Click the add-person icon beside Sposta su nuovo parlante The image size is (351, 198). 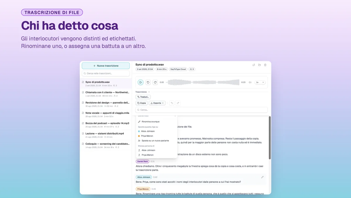pos(139,141)
